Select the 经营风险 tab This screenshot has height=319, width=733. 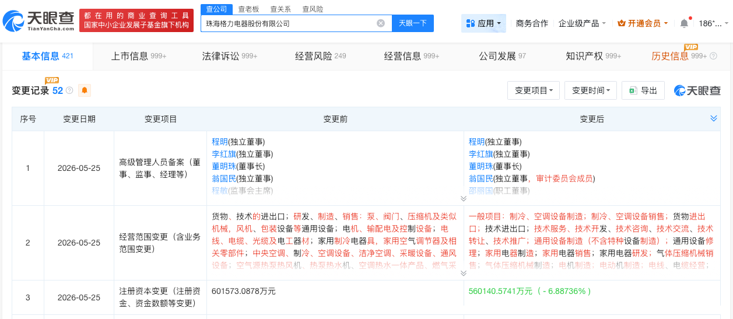(x=320, y=56)
